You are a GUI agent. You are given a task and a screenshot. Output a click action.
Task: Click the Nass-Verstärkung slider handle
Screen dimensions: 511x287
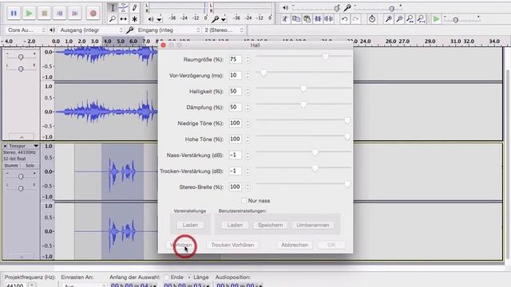(315, 152)
